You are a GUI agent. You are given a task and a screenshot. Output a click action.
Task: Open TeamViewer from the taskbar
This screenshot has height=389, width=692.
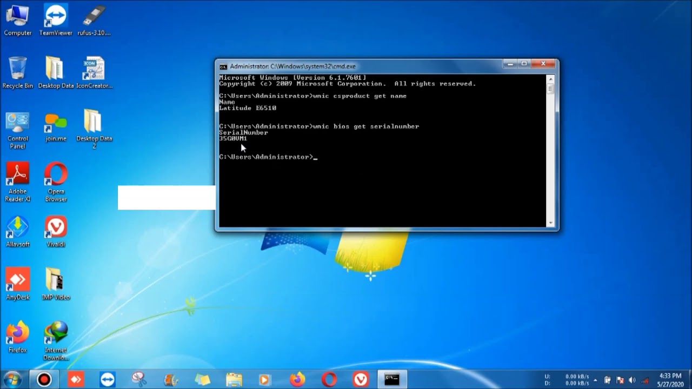(x=108, y=379)
